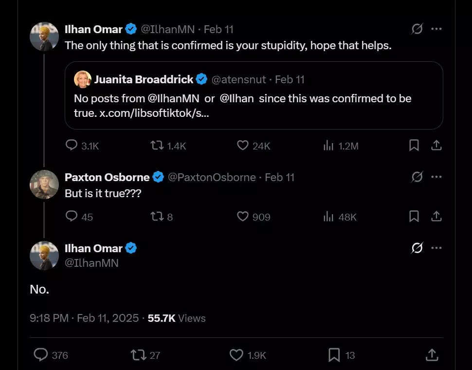Share the main "No." post
Screen dimensions: 472x370
coord(432,355)
